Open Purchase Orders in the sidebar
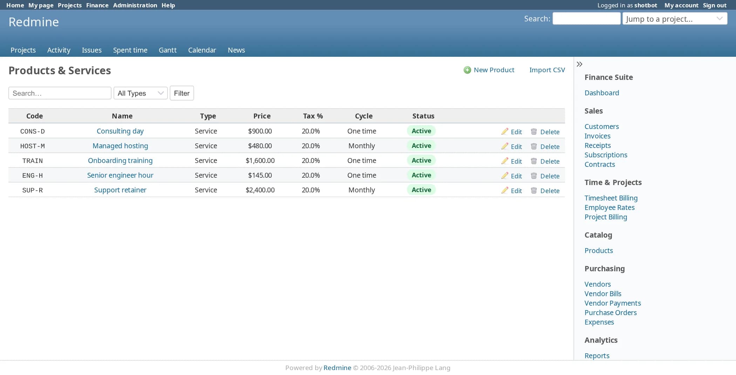 [x=611, y=313]
